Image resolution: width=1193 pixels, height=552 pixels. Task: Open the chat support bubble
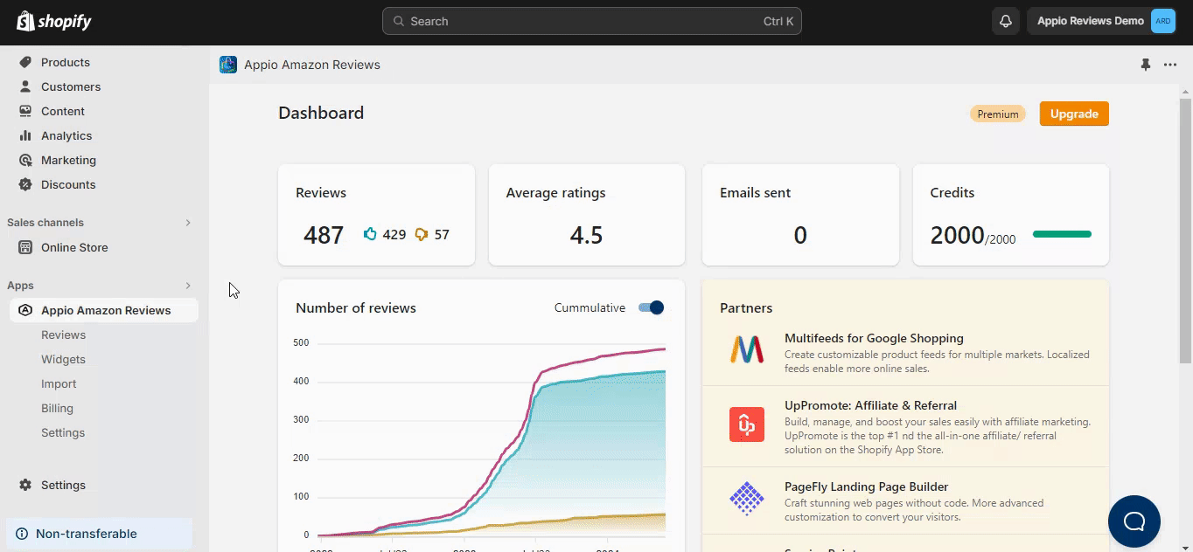[x=1134, y=521]
